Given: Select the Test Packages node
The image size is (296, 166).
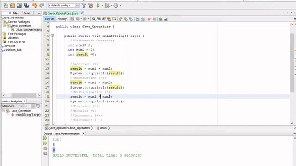Looking at the screenshot, I should point(17,34).
